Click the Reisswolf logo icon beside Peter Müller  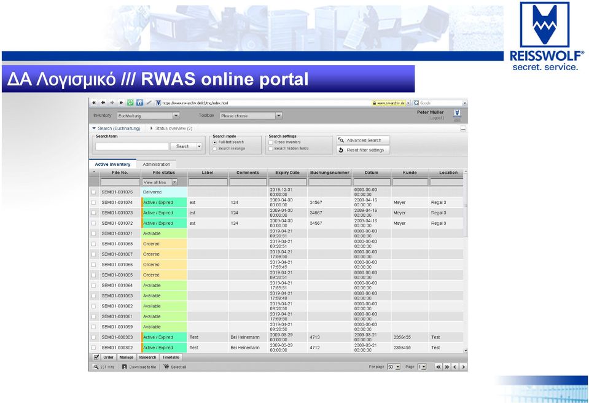tap(457, 115)
